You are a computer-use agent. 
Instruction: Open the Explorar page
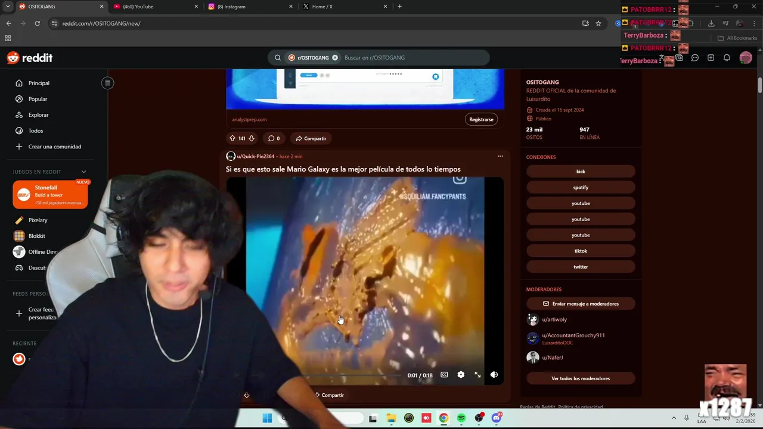pyautogui.click(x=38, y=114)
